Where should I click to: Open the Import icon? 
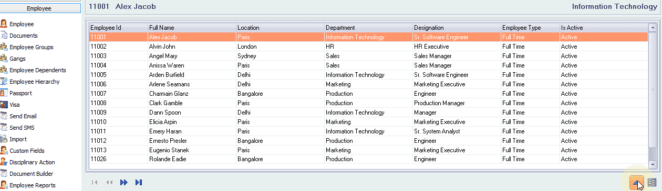pos(4,139)
